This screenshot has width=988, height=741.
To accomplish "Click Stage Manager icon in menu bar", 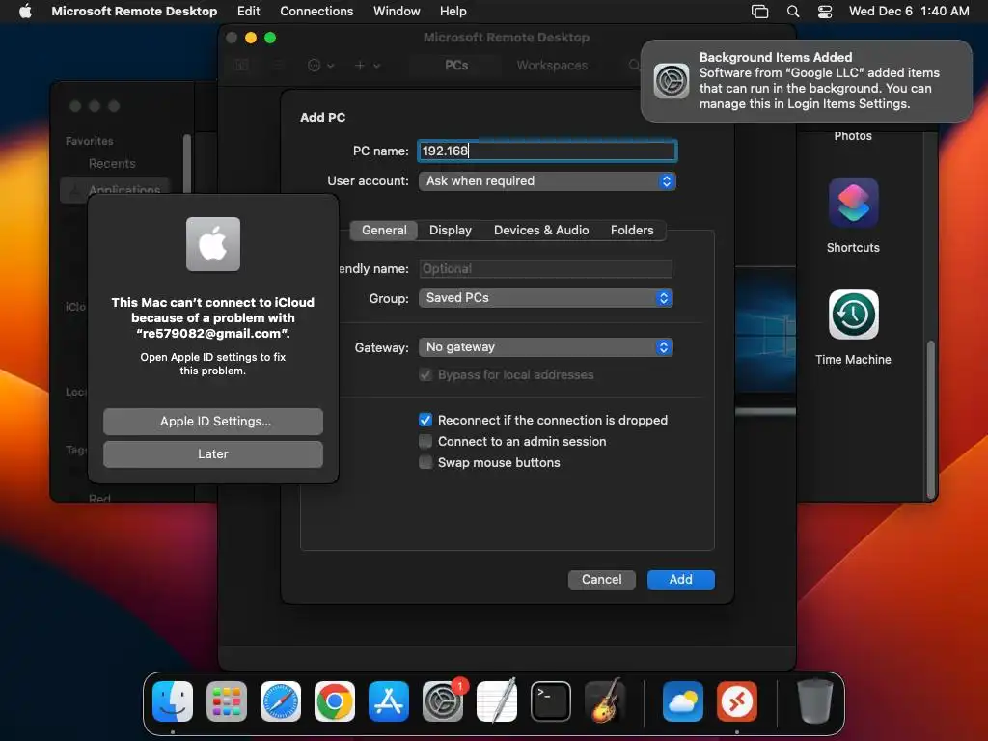I will pyautogui.click(x=760, y=12).
